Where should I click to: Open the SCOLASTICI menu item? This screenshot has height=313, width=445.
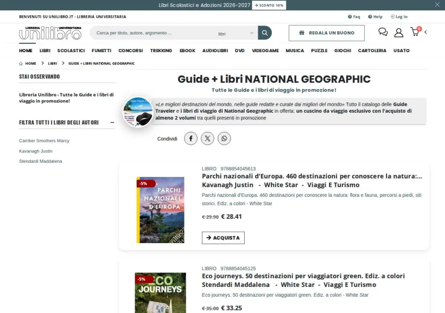pos(71,50)
